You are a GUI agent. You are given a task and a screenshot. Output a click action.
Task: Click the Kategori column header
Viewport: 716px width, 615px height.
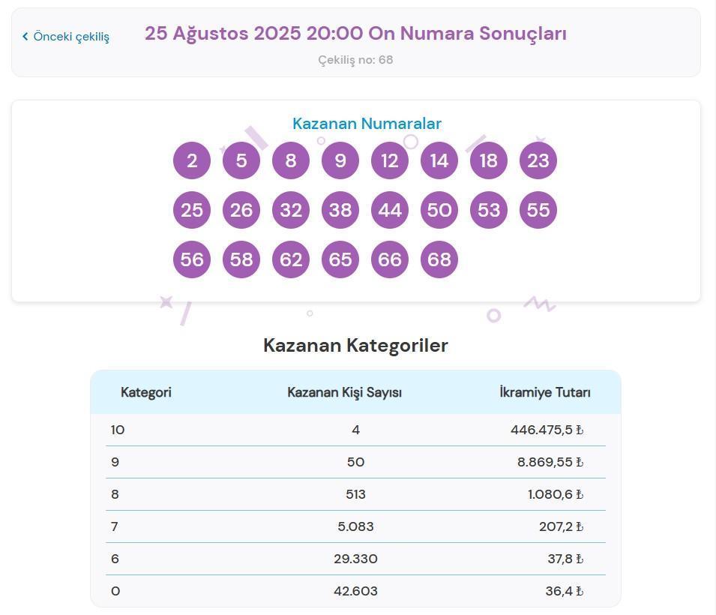[146, 392]
